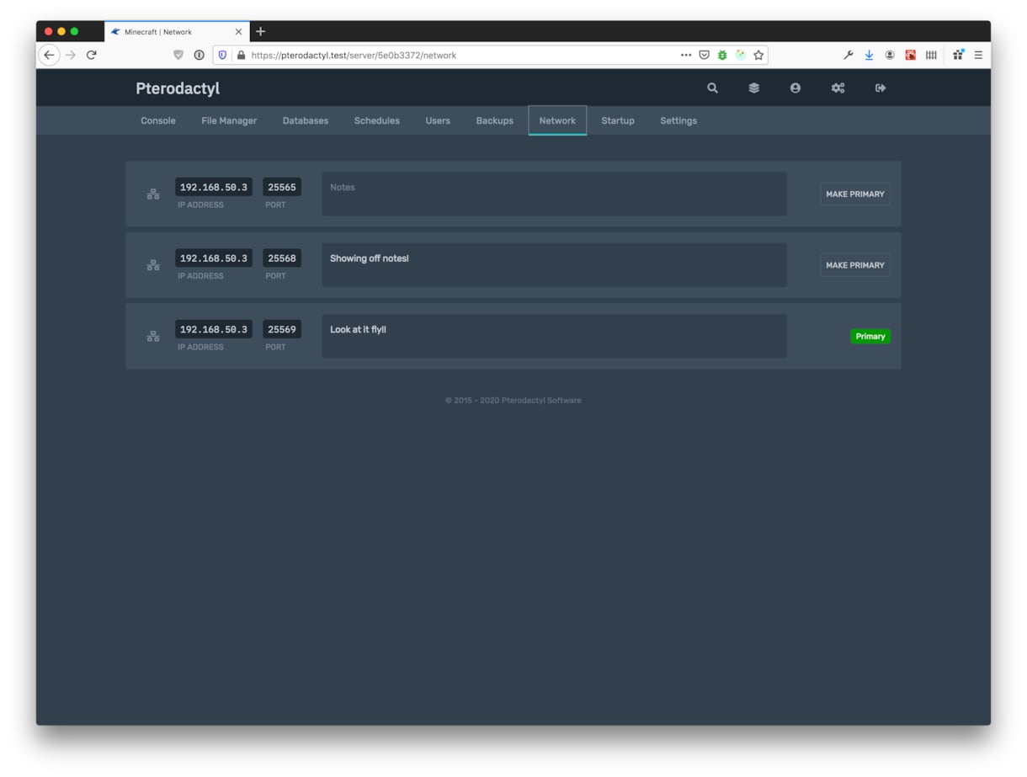Make port 25568 the primary allocation
The image size is (1027, 777).
[855, 265]
